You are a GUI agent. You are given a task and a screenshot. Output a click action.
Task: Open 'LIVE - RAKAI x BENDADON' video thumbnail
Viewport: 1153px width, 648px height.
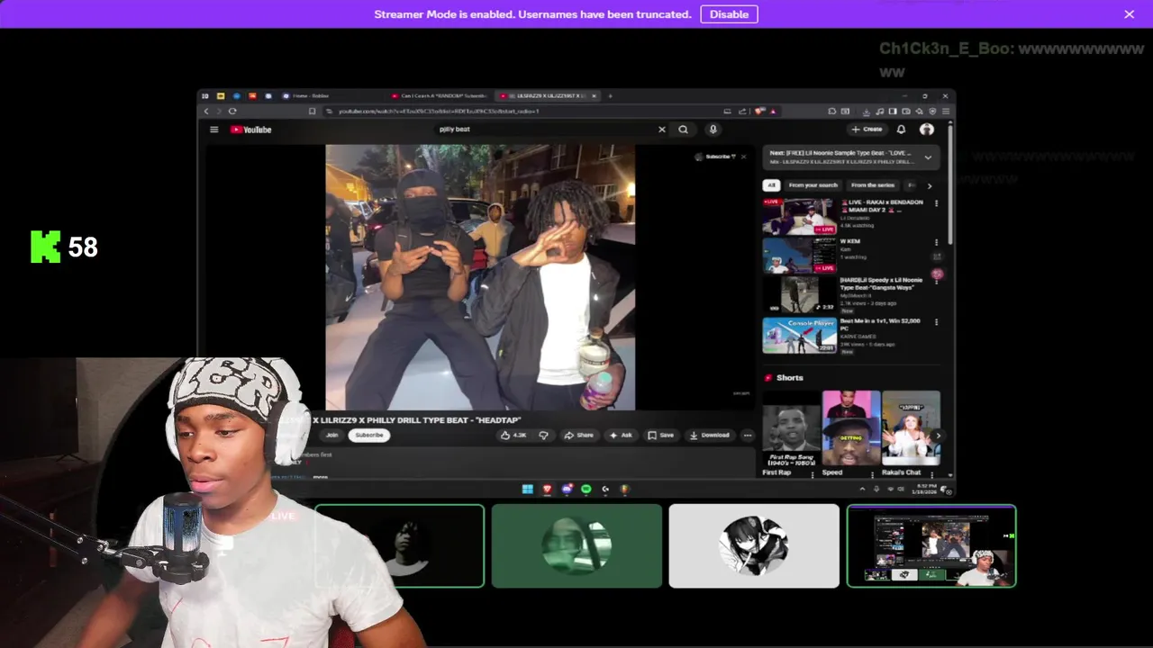[x=799, y=217]
